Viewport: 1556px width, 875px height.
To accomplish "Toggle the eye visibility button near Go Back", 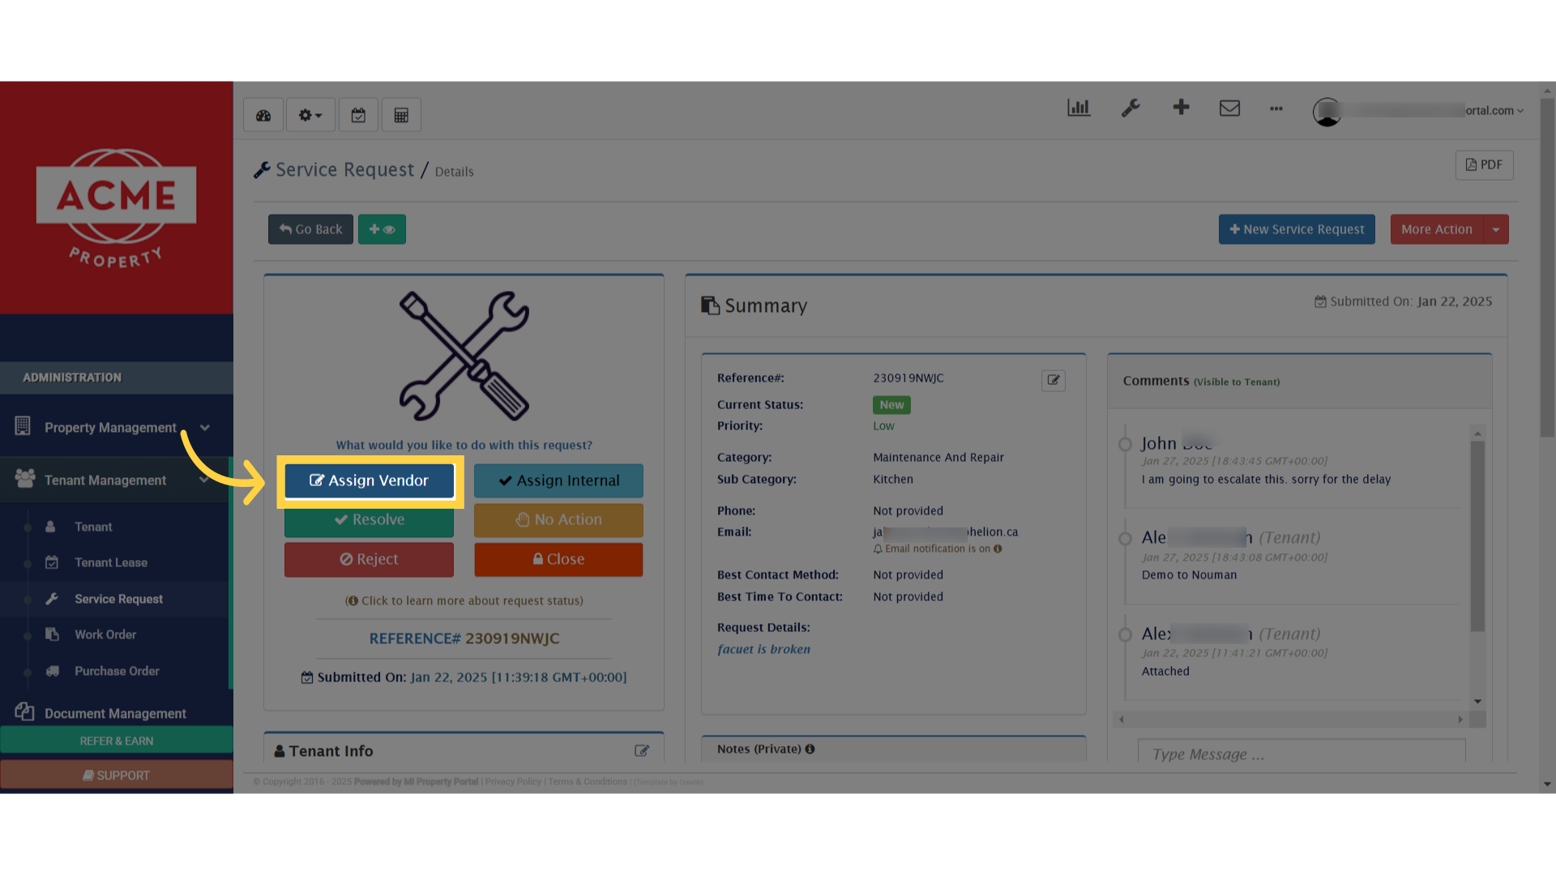I will point(382,229).
